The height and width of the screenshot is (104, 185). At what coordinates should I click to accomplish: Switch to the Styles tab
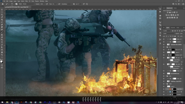[175, 8]
